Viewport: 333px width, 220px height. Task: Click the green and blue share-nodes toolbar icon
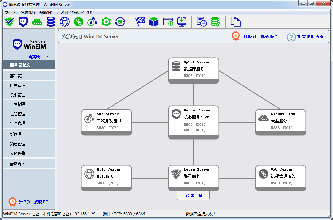[92, 22]
